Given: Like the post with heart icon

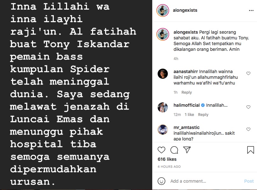Looking at the screenshot, I should tap(161, 150).
